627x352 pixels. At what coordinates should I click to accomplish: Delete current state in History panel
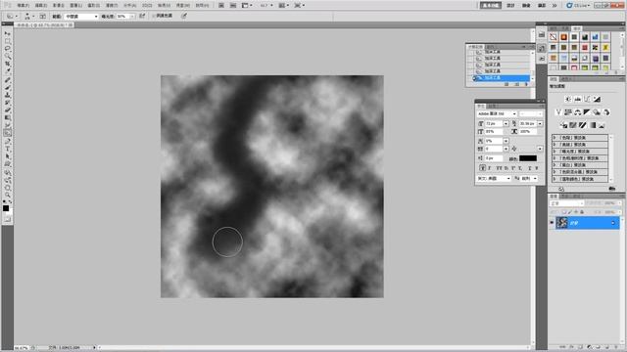(526, 84)
